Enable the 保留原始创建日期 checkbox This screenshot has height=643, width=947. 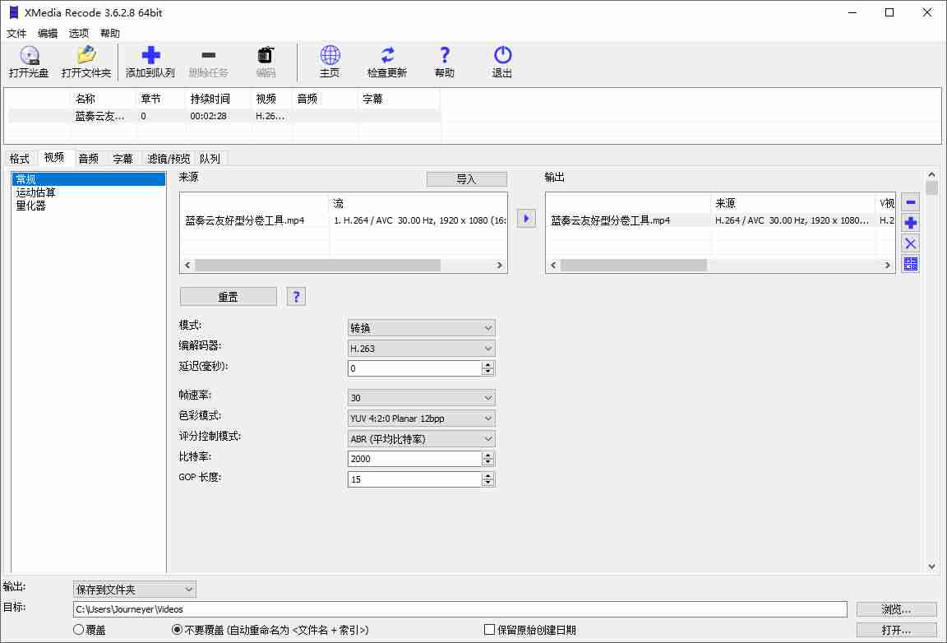coord(490,630)
